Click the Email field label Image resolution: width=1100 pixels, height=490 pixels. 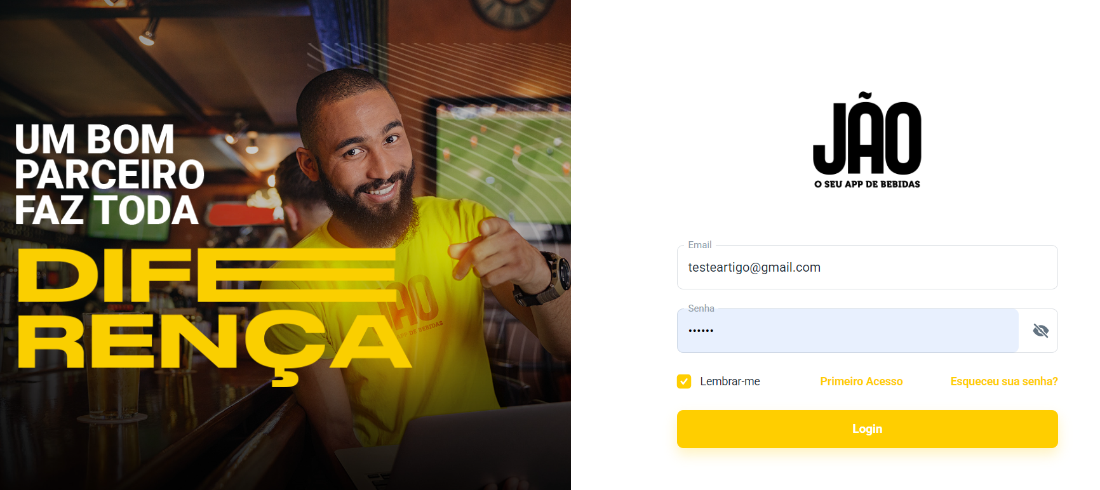(x=700, y=245)
